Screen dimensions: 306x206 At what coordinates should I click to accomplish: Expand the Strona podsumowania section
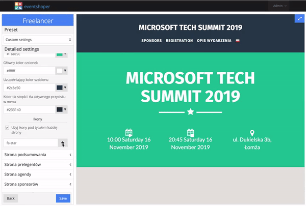click(x=38, y=155)
